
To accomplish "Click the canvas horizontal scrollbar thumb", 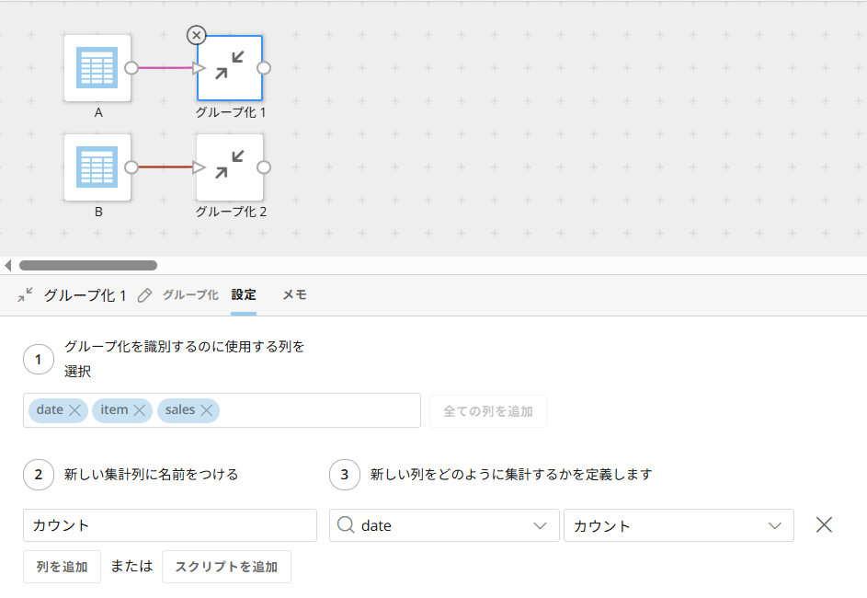I will (x=88, y=266).
